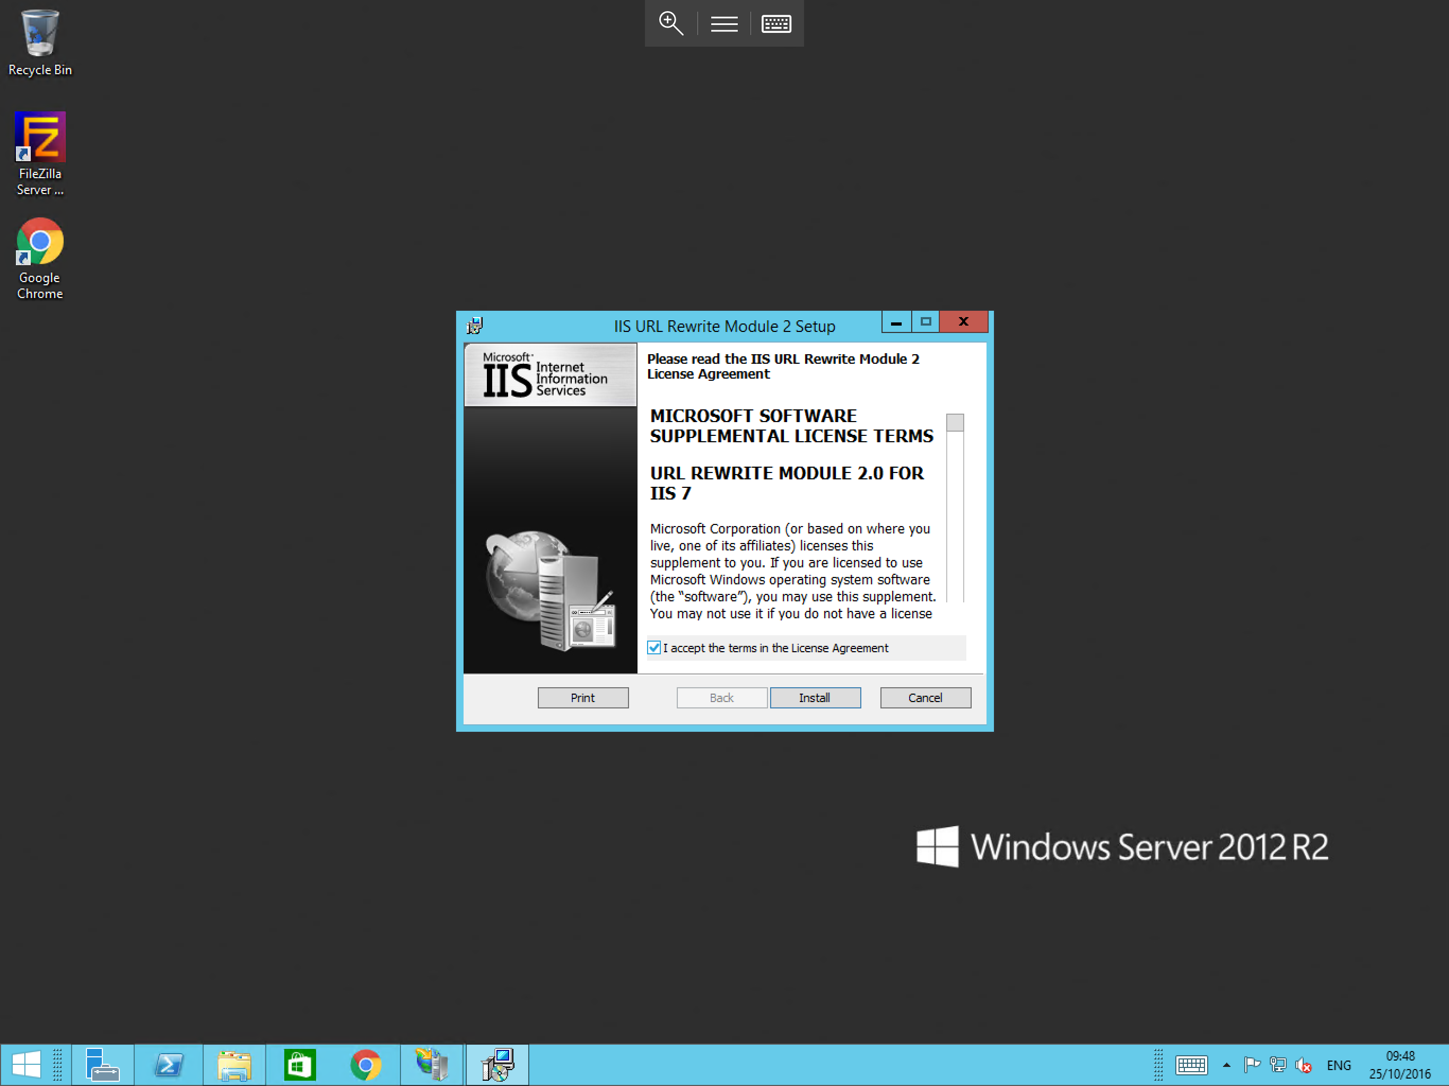The width and height of the screenshot is (1449, 1086).
Task: Click the Print button
Action: tap(583, 698)
